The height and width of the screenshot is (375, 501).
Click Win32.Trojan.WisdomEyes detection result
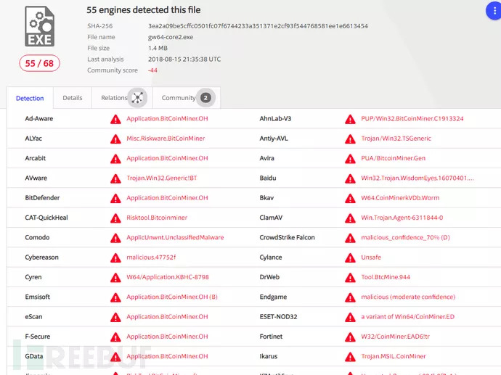tap(417, 178)
